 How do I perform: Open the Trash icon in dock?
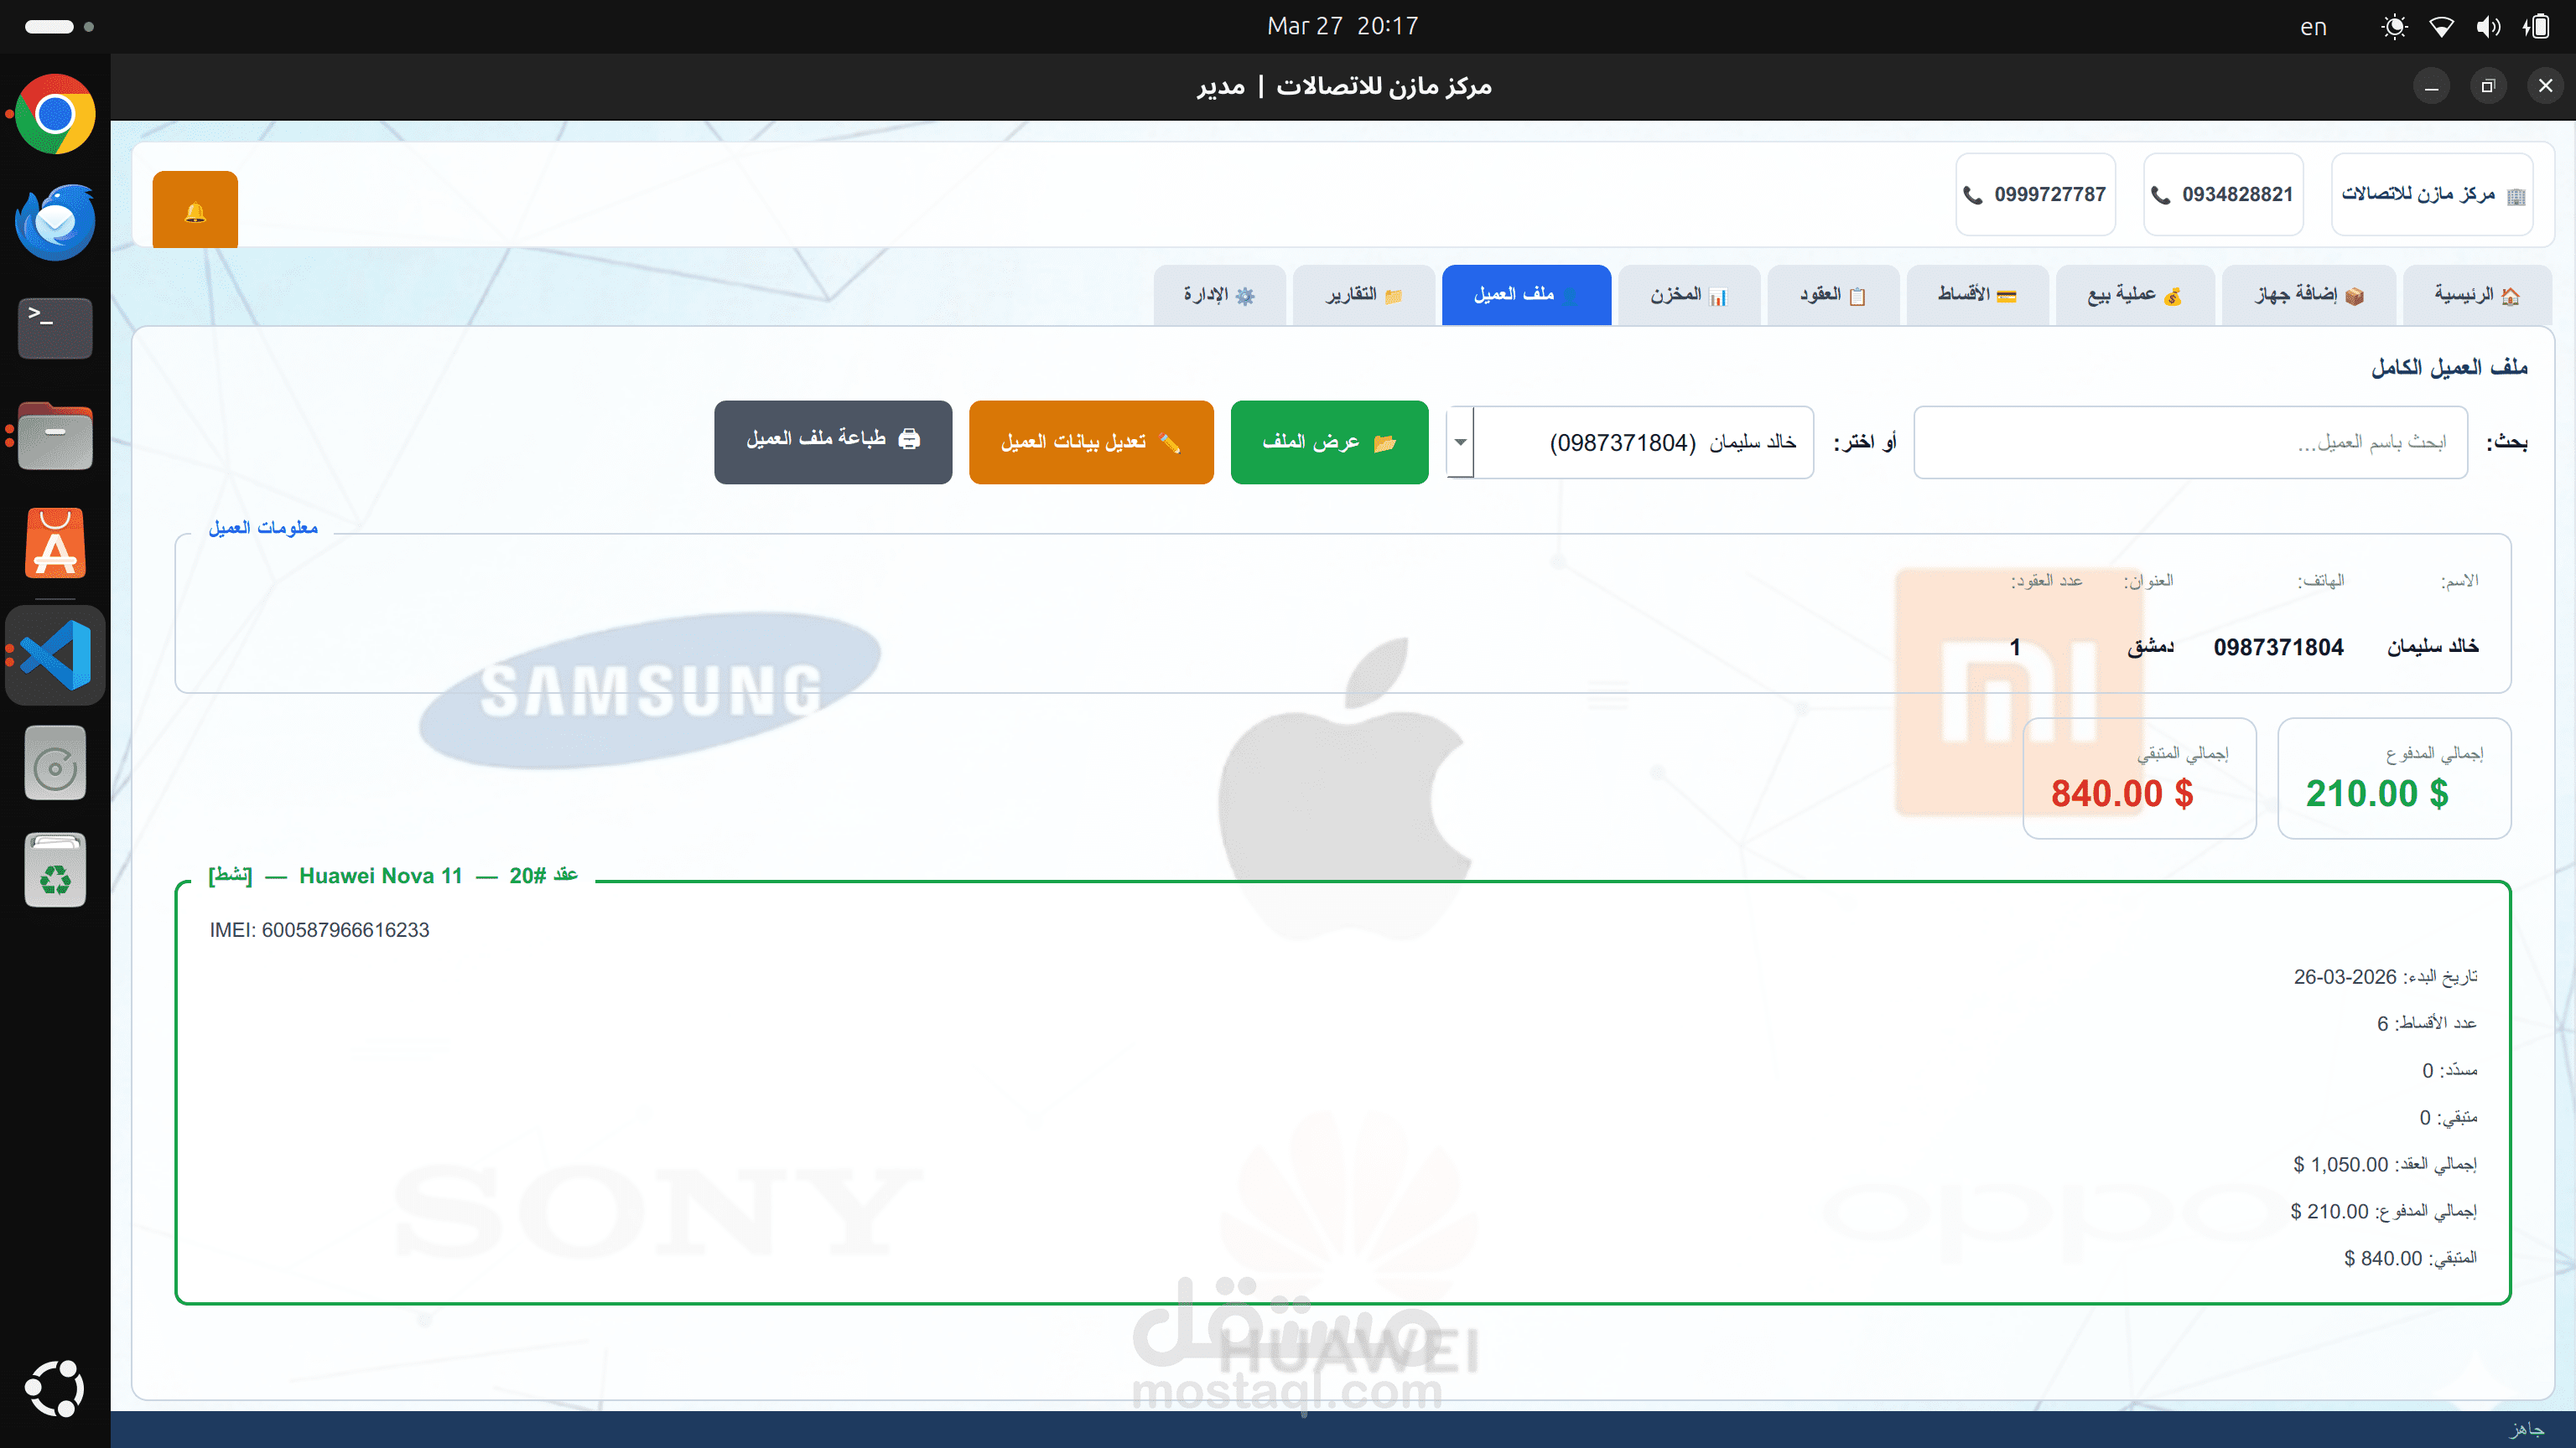pyautogui.click(x=55, y=871)
